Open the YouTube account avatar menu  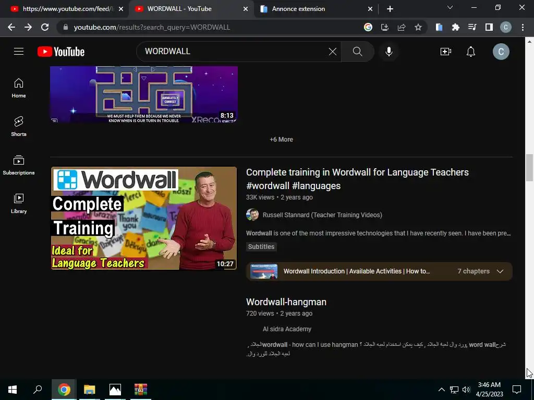501,52
